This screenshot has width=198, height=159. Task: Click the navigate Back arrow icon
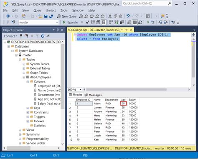tap(8, 16)
